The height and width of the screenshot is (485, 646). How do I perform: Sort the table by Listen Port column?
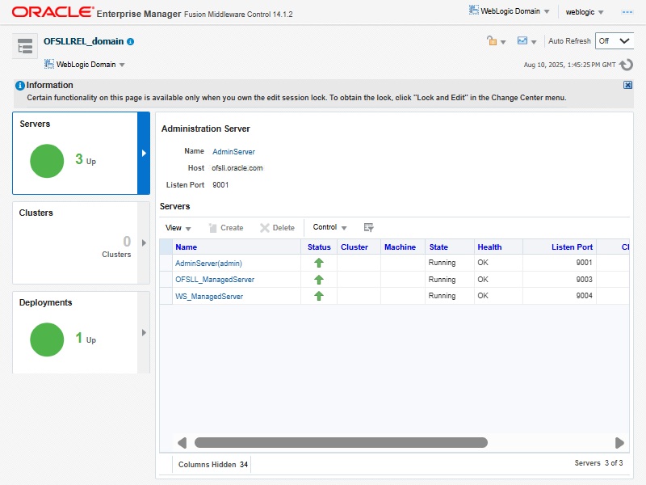pyautogui.click(x=571, y=247)
